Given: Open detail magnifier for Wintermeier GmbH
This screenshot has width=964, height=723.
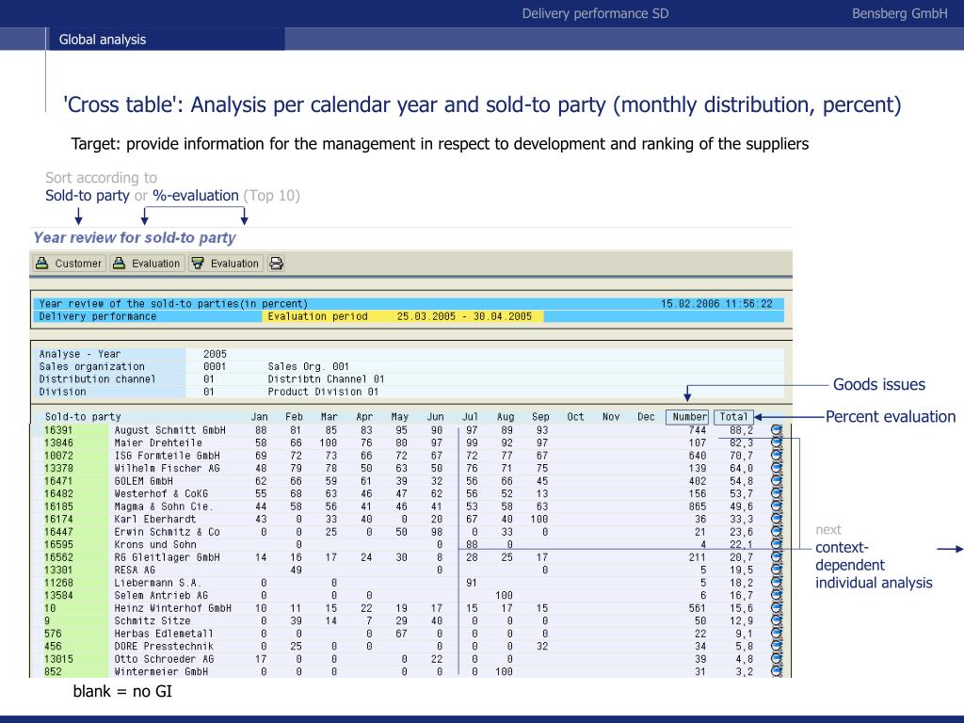Looking at the screenshot, I should pos(777,671).
